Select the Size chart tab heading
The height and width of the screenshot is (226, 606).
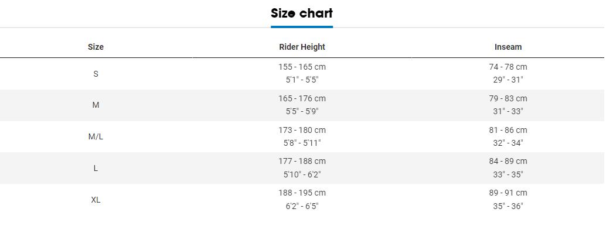tap(301, 13)
